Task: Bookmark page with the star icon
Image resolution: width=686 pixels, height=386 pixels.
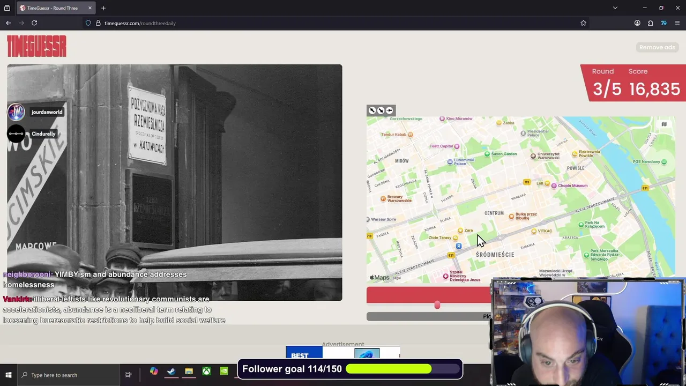Action: (x=583, y=23)
